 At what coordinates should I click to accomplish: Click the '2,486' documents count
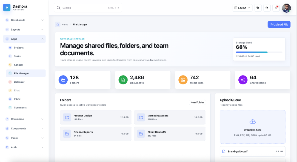137,77
